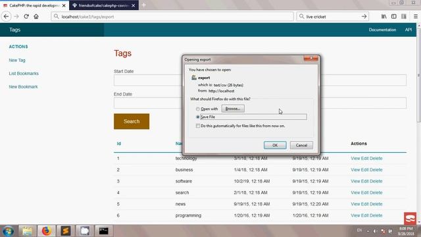Click the technology name cell
This screenshot has height=237, width=421.
[x=186, y=158]
